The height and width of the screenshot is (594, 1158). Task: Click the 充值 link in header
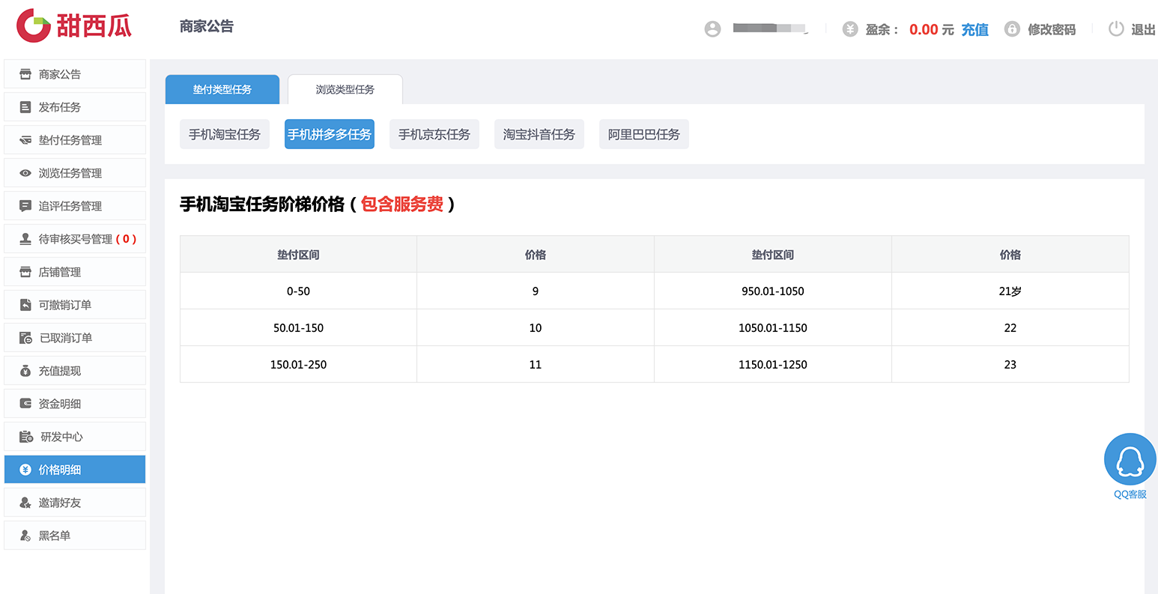click(x=975, y=29)
